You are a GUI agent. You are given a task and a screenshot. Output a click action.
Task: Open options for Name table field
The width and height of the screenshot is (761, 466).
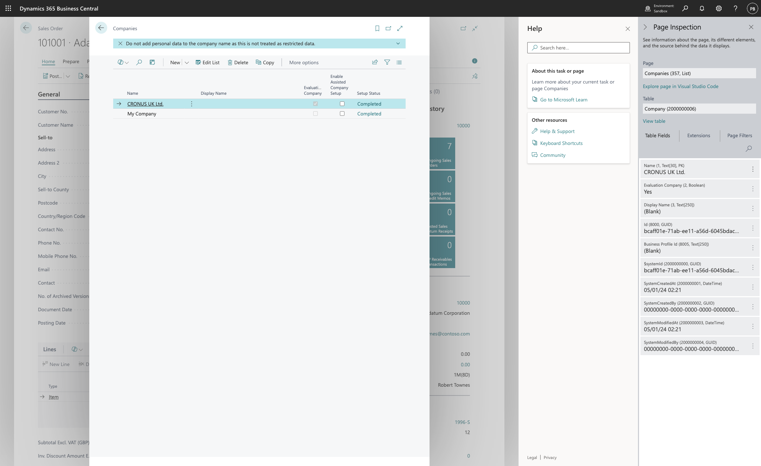(x=753, y=169)
